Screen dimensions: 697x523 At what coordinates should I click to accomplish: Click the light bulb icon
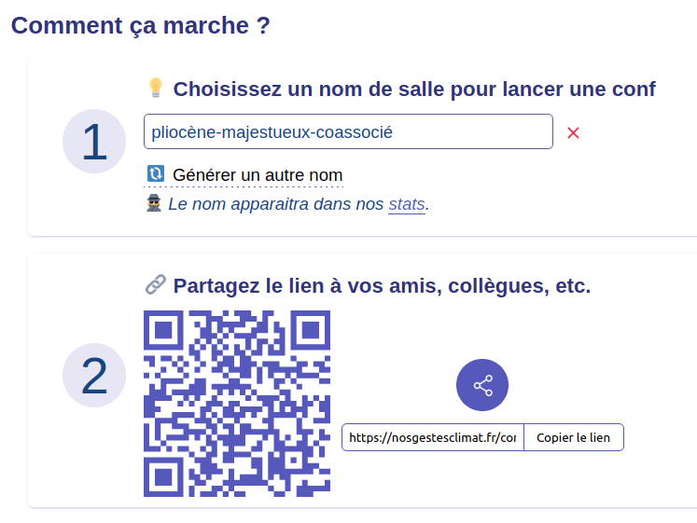[156, 89]
